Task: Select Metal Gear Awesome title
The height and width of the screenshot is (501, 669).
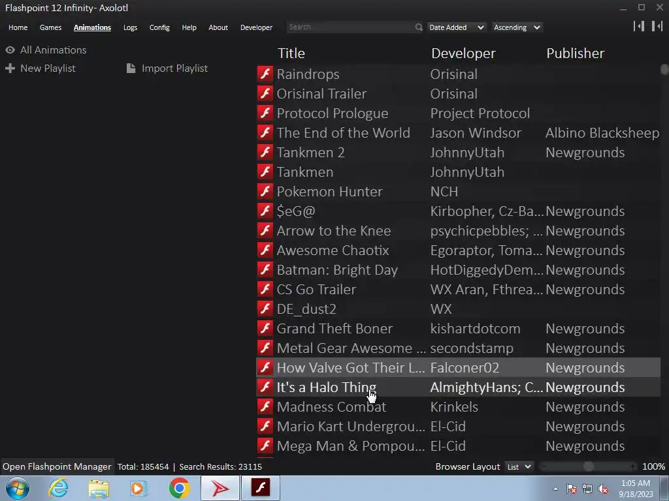Action: pyautogui.click(x=351, y=348)
